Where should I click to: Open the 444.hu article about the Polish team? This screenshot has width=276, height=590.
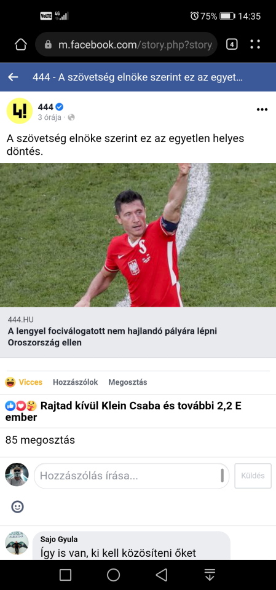138,332
